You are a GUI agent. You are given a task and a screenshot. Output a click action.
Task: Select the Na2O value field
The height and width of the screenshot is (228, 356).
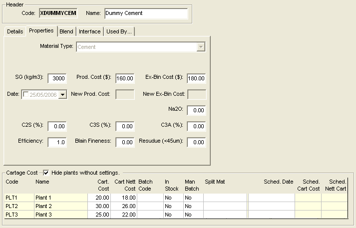tap(197, 110)
